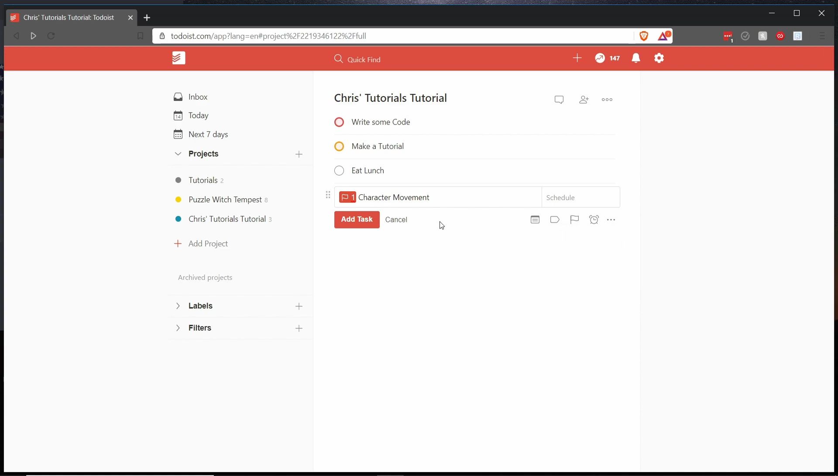Click the reminder alarm clock icon

pos(594,220)
